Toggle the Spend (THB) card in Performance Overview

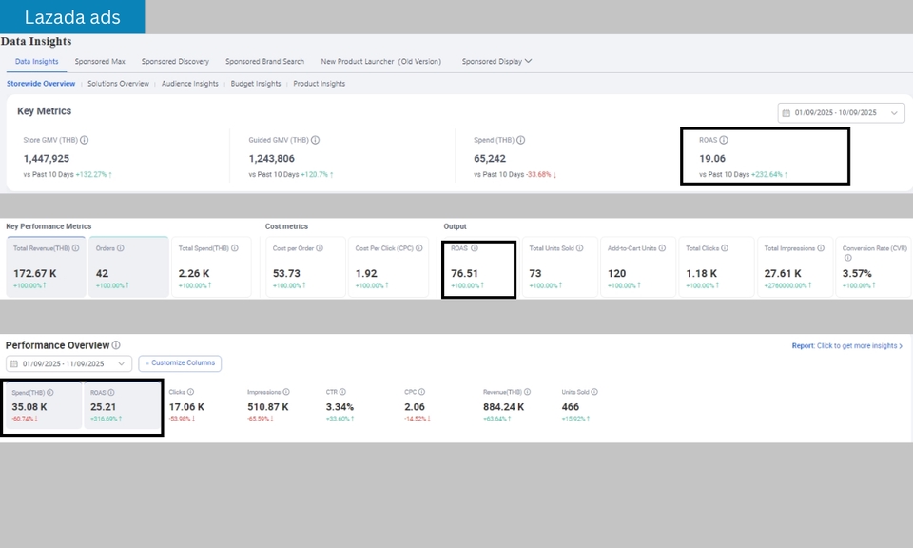click(42, 406)
